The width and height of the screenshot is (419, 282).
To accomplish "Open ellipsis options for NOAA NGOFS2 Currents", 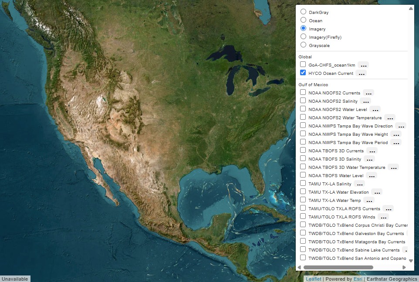I will point(368,93).
